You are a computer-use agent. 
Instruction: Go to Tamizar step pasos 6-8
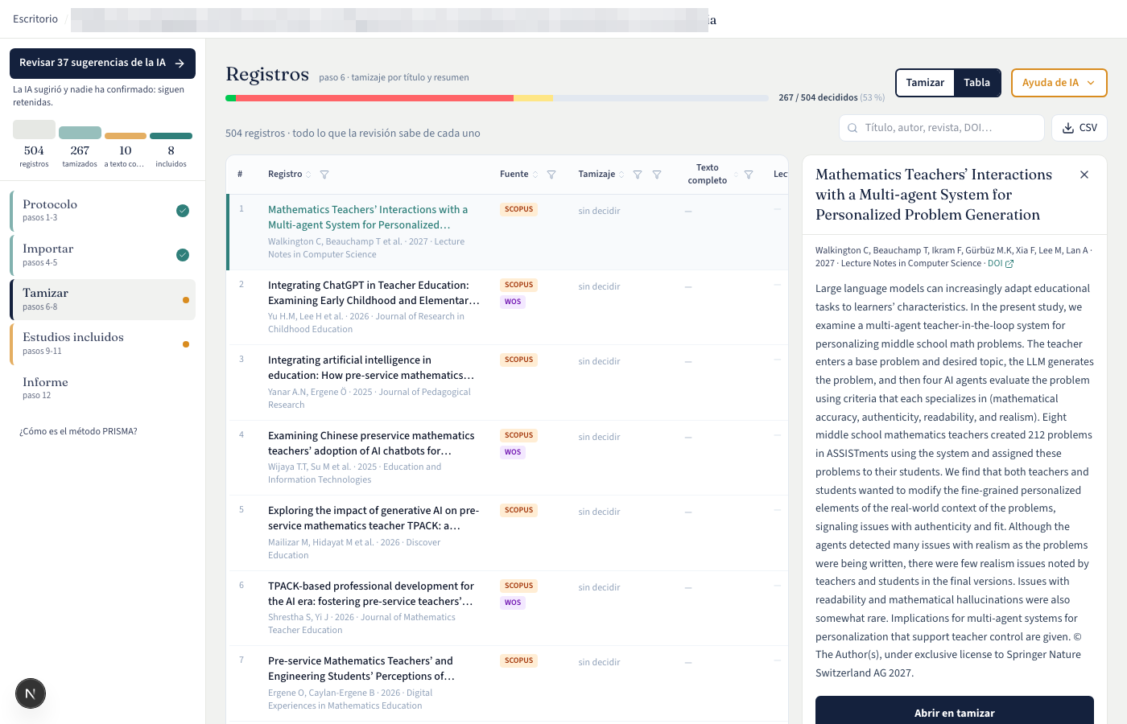pos(102,299)
